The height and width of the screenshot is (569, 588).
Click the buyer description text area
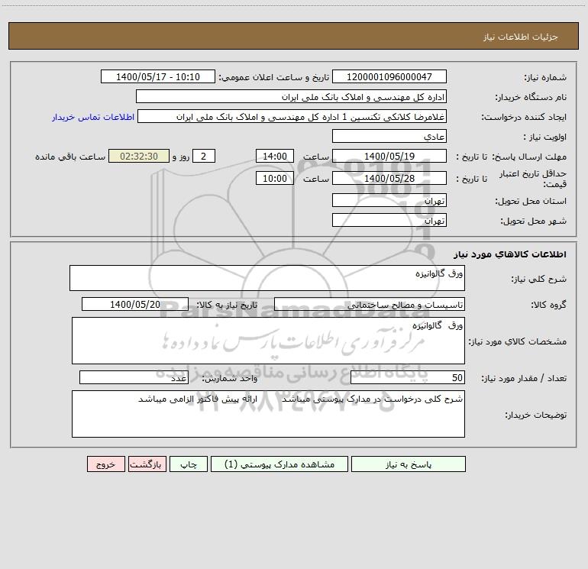(268, 414)
